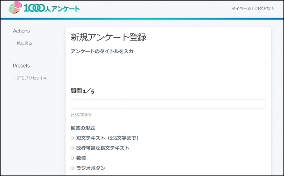This screenshot has height=176, width=284.
Task: Click the 1000人アンケート pie chart logo
Action: pos(15,7)
